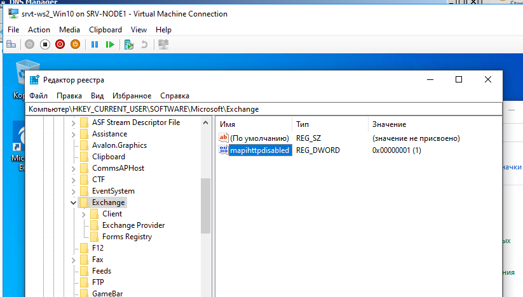Expand the Assistance key

pyautogui.click(x=73, y=135)
